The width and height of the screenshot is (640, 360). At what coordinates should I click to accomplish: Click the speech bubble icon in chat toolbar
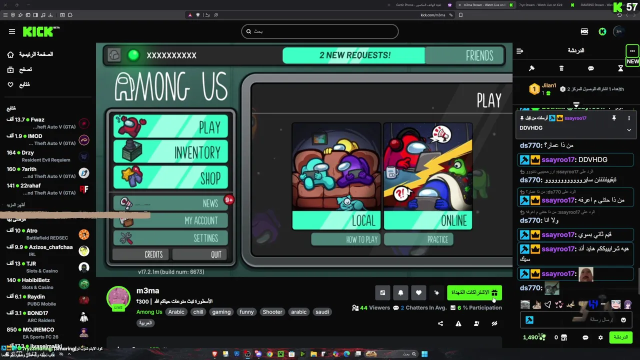click(x=590, y=68)
